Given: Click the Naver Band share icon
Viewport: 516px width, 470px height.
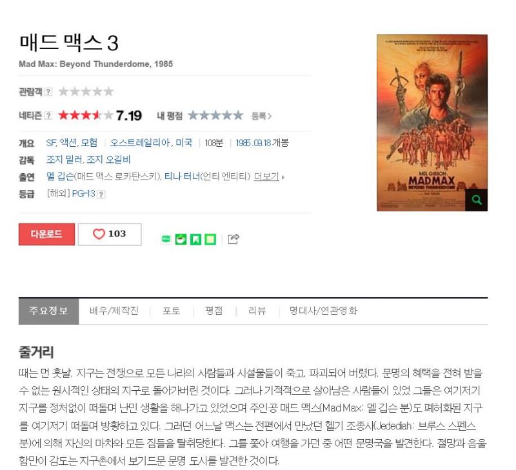Looking at the screenshot, I should click(x=166, y=239).
